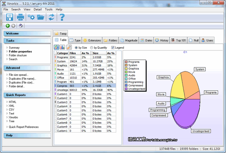Select the by Size radio button
Viewport: 226px width, 153px height.
(x=76, y=47)
